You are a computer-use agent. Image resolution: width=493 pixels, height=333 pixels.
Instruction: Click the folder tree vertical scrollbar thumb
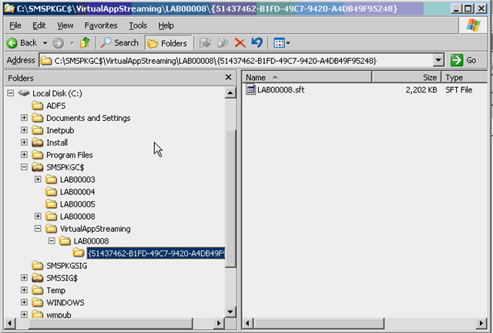tap(230, 198)
